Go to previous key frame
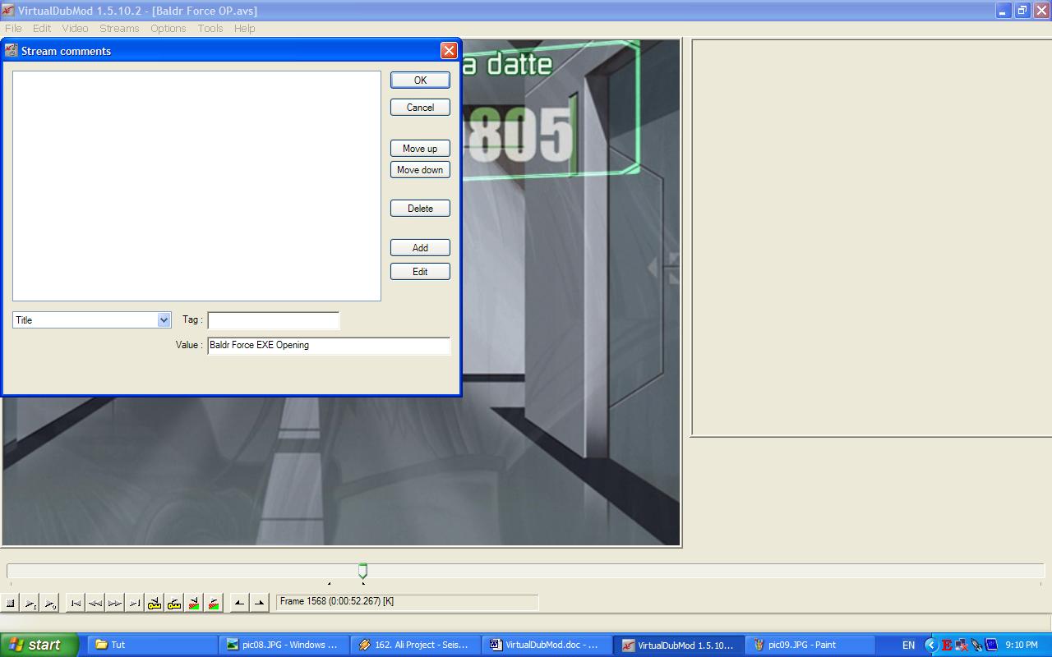The height and width of the screenshot is (657, 1052). (155, 604)
